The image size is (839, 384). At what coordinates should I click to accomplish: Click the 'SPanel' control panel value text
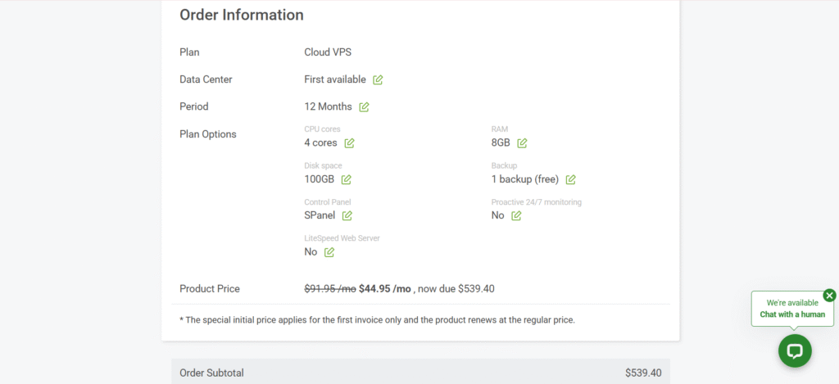[320, 215]
